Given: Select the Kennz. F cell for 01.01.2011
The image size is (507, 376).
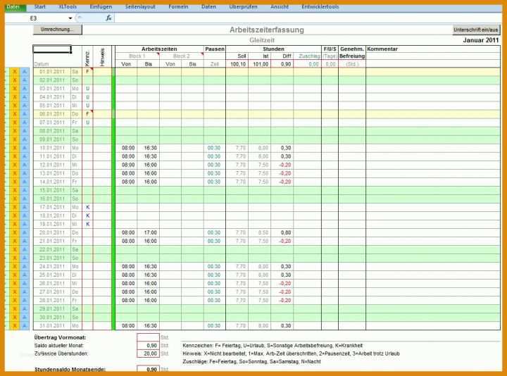Looking at the screenshot, I should click(87, 71).
